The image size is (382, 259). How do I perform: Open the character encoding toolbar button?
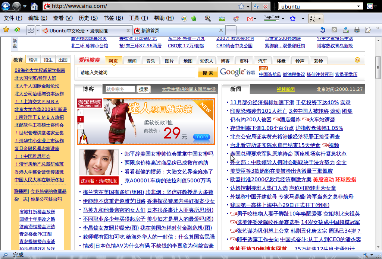point(316,19)
